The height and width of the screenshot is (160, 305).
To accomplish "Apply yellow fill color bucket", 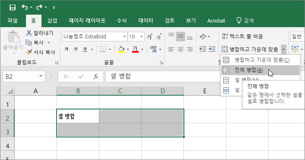I will point(121,49).
